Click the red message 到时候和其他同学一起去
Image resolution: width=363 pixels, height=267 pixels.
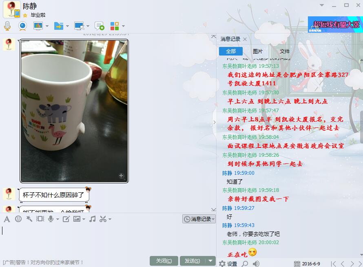(265, 164)
